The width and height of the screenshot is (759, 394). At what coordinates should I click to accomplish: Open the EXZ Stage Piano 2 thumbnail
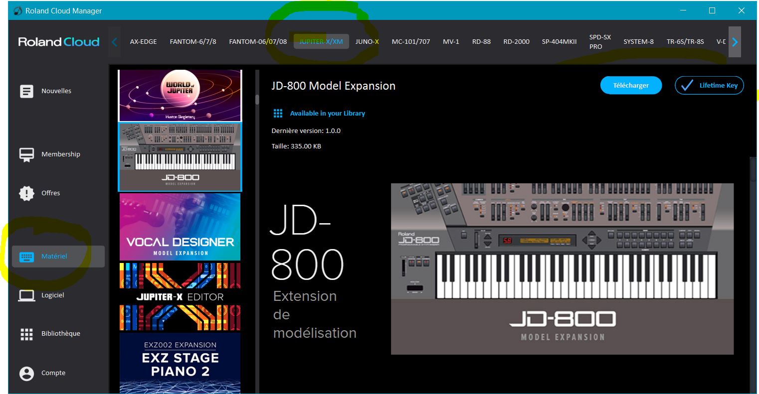click(180, 364)
